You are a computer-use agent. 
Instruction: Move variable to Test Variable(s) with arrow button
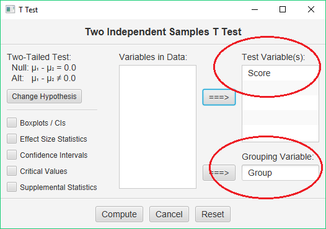tap(219, 97)
